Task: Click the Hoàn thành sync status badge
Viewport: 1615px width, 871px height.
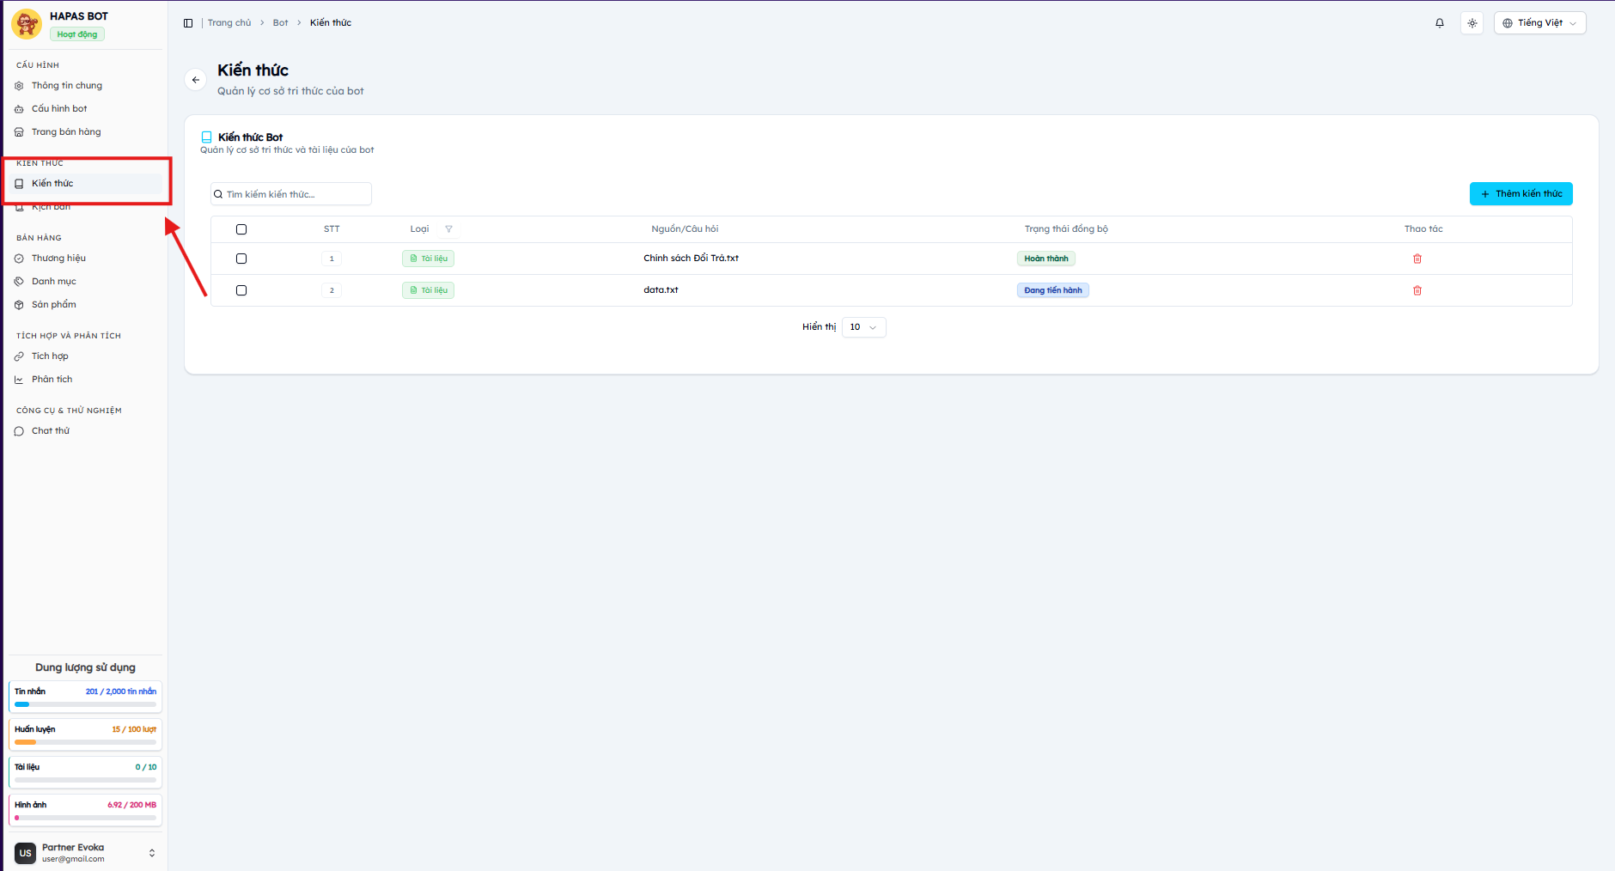Action: (1046, 259)
